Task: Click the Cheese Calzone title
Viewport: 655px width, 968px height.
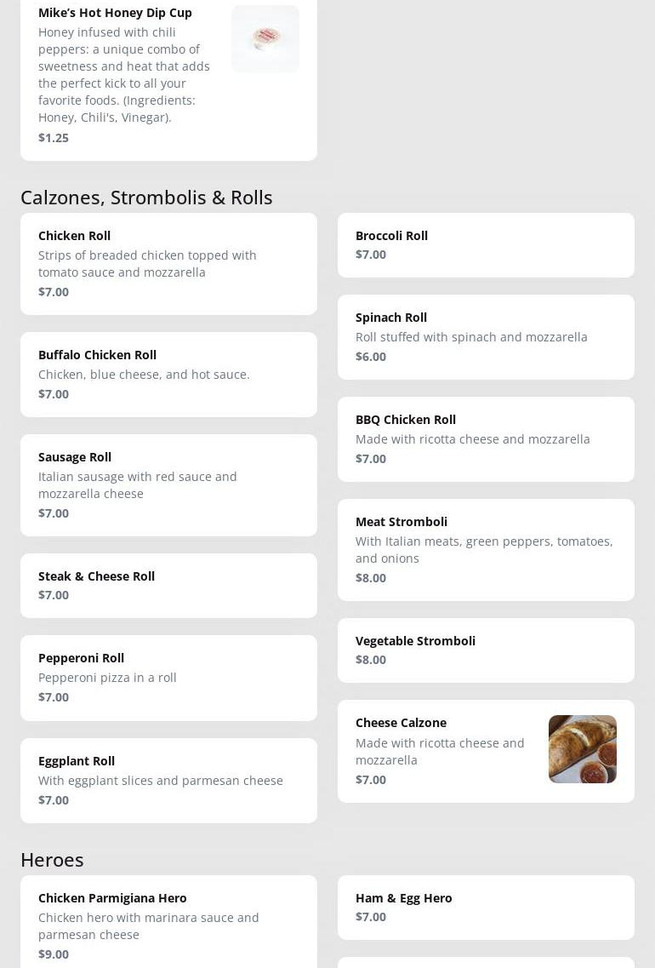Action: [x=401, y=723]
